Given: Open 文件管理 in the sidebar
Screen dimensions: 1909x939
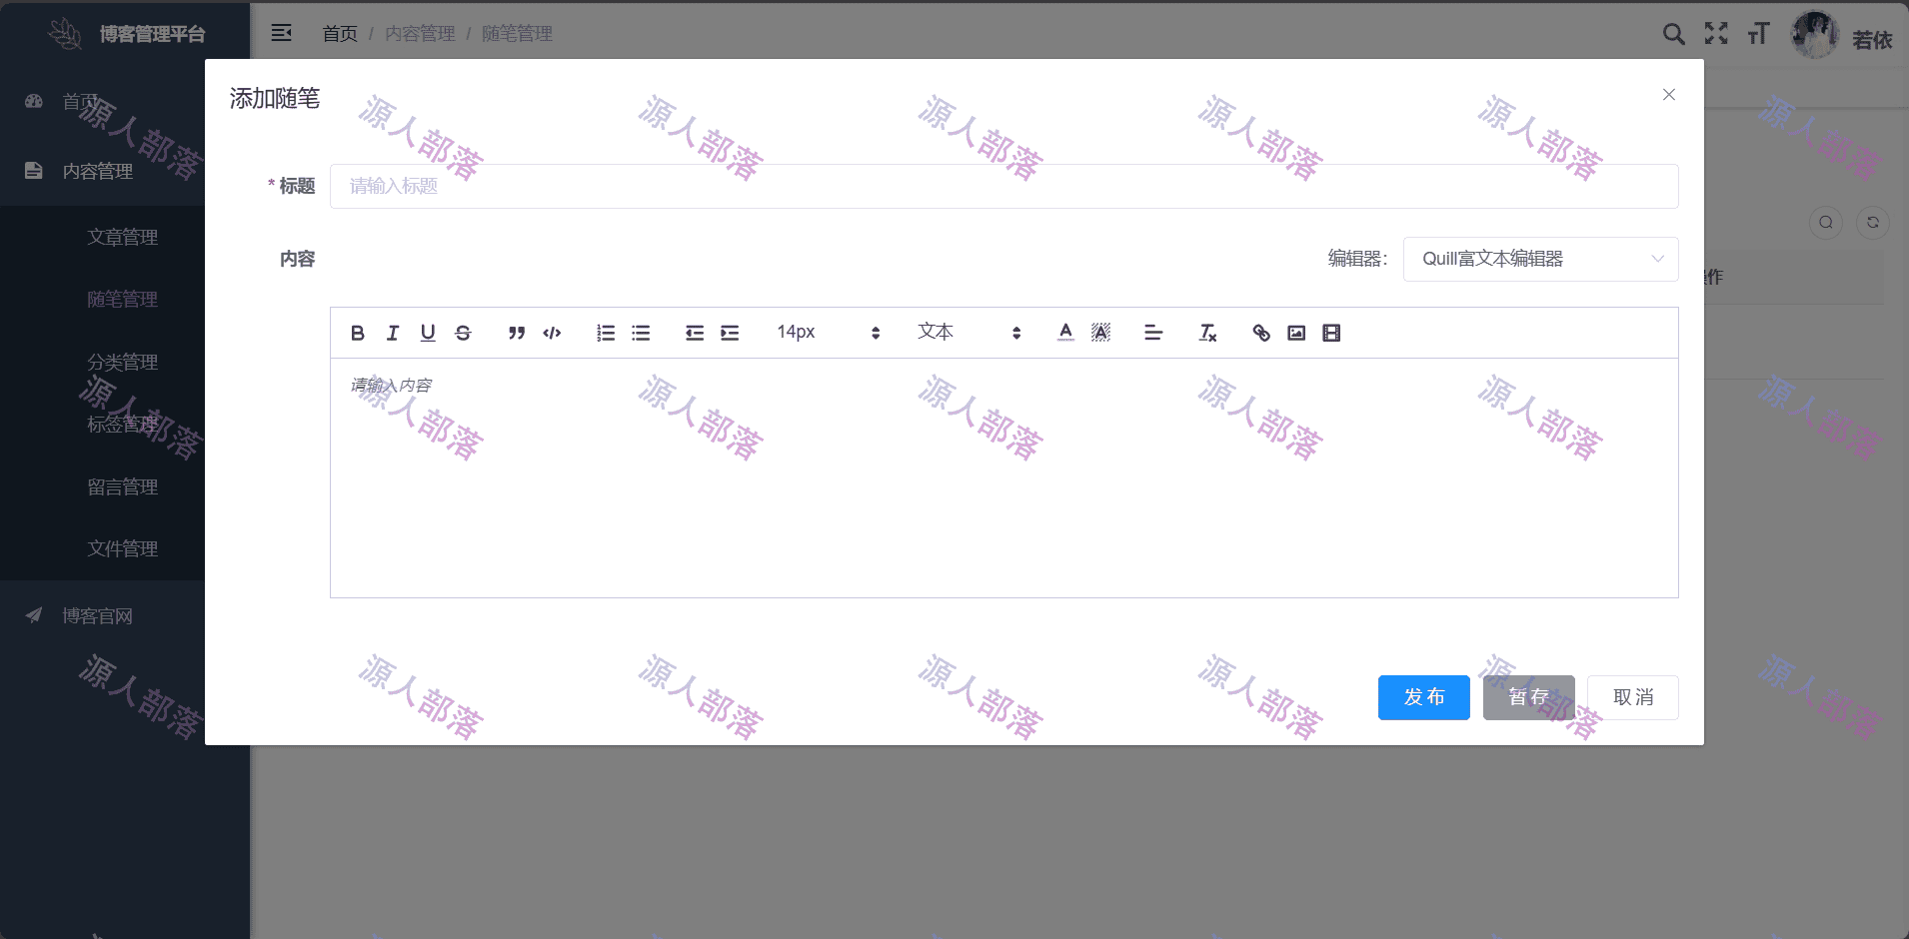Looking at the screenshot, I should point(123,548).
